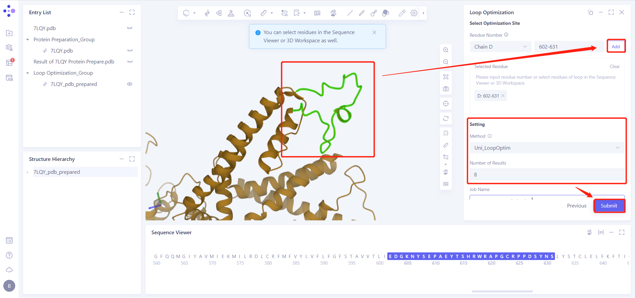Clear the selected residue with the Clear link
This screenshot has height=298, width=635.
click(615, 66)
